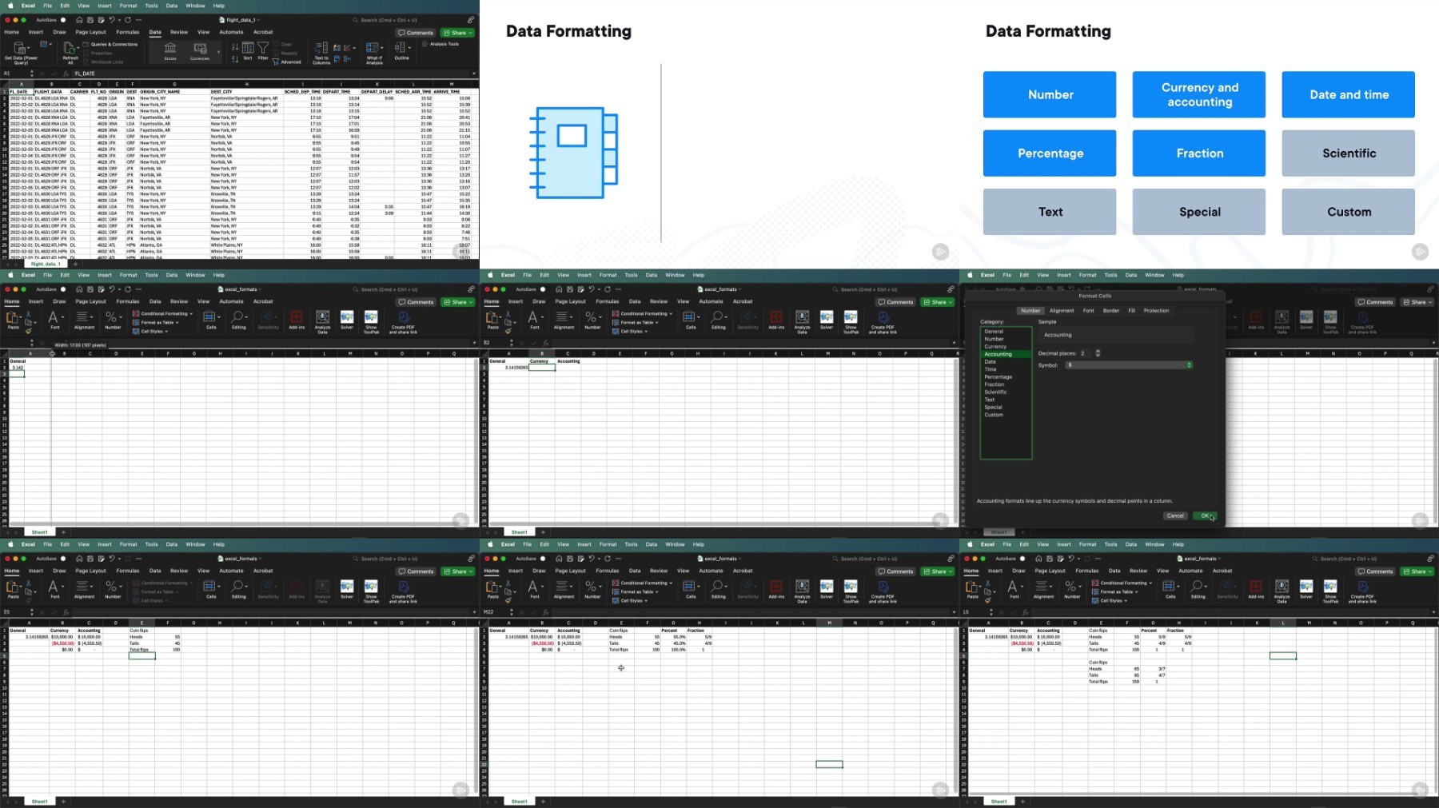Image resolution: width=1439 pixels, height=808 pixels.
Task: Click Apple menu above flight_data_1 window
Action: click(10, 6)
